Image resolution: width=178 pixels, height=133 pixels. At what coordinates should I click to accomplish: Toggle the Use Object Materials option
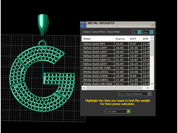tap(135, 94)
